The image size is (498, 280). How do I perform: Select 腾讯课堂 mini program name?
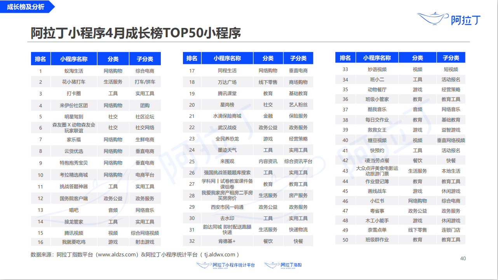227,93
